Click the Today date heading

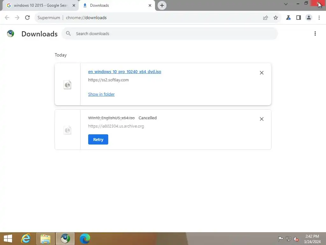(x=61, y=55)
